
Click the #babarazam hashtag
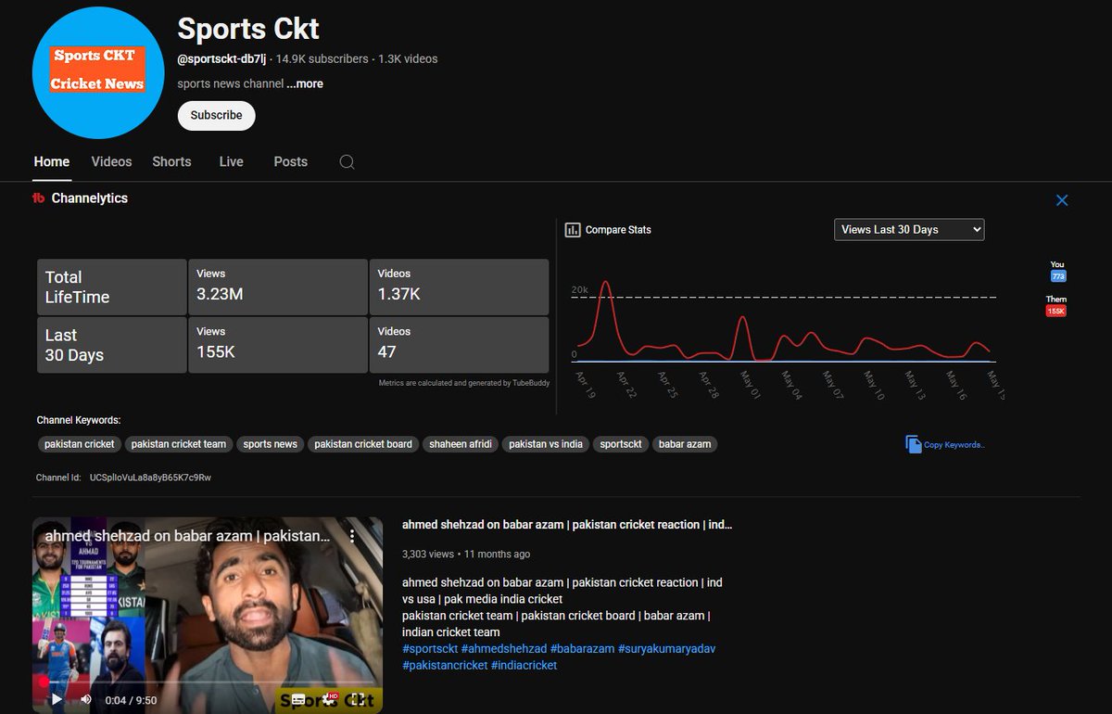582,649
